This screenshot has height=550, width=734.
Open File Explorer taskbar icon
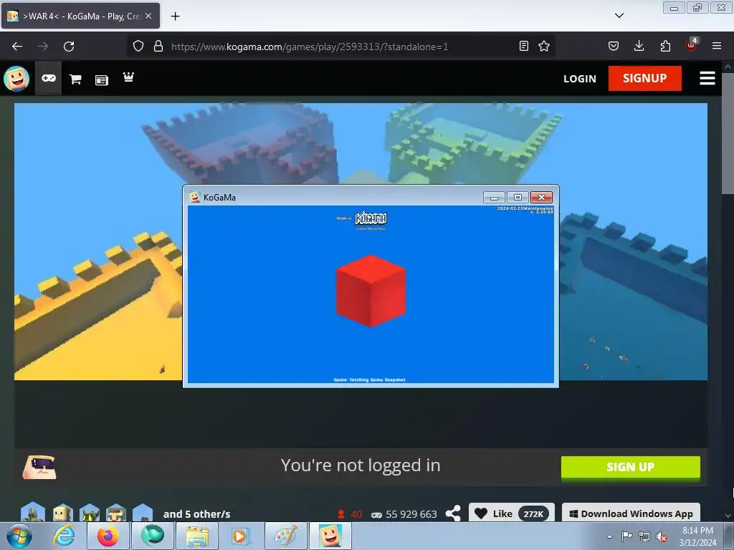pyautogui.click(x=197, y=536)
